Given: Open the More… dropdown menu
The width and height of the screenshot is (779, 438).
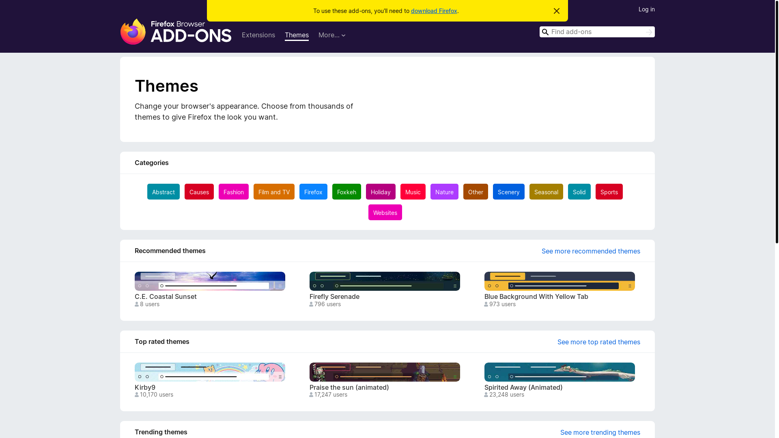Looking at the screenshot, I should [x=332, y=35].
